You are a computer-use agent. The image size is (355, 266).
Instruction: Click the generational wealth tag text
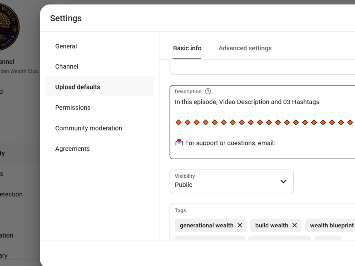point(207,225)
